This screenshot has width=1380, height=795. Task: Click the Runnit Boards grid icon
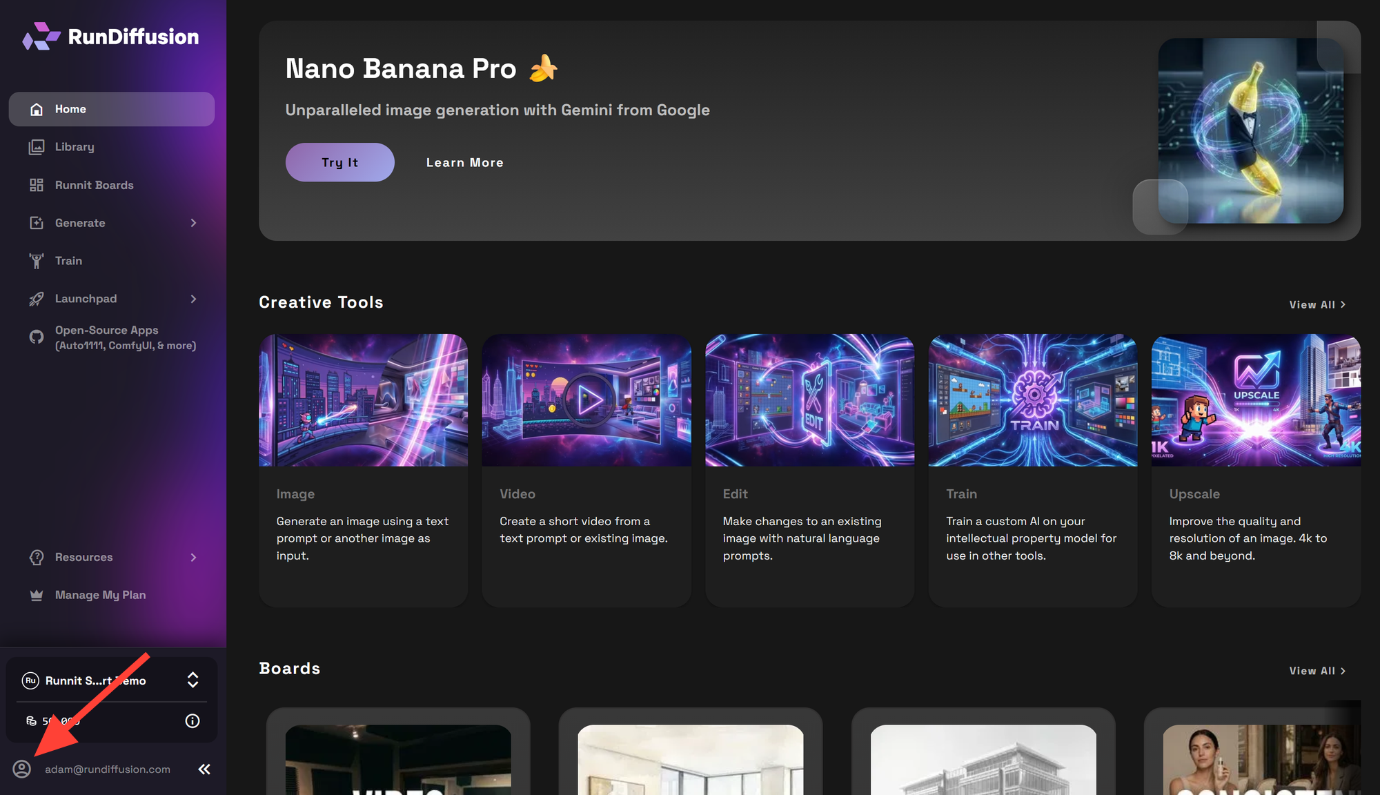(37, 185)
